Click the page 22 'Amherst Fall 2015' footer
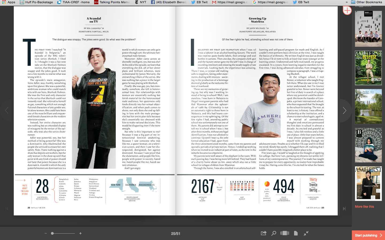This screenshot has width=385, height=240. [x=36, y=207]
